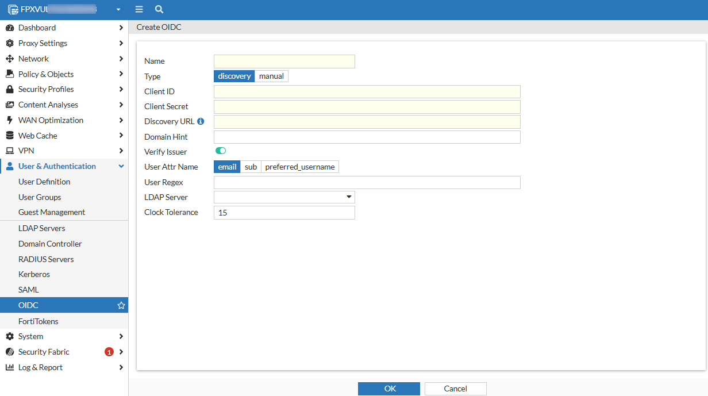Expand the VPN chevron
708x396 pixels.
pos(121,151)
